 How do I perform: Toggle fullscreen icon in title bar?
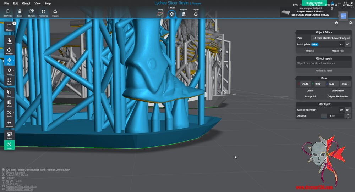tap(345, 3)
